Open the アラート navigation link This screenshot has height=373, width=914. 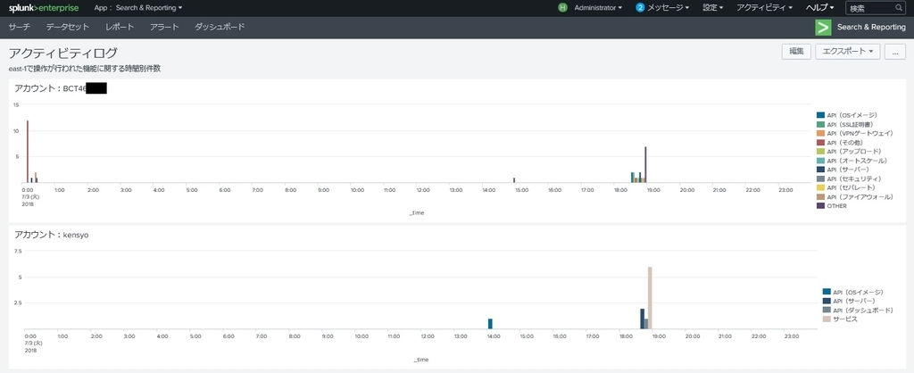(x=164, y=28)
